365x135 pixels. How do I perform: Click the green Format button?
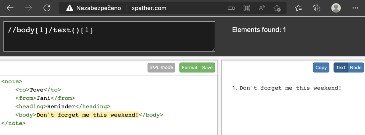(x=190, y=67)
